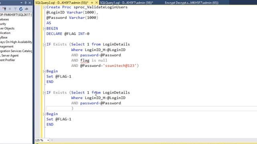This screenshot has height=144, width=257.
Task: Switch to the Encrypt Decrypt.sql tab
Action: tap(192, 3)
